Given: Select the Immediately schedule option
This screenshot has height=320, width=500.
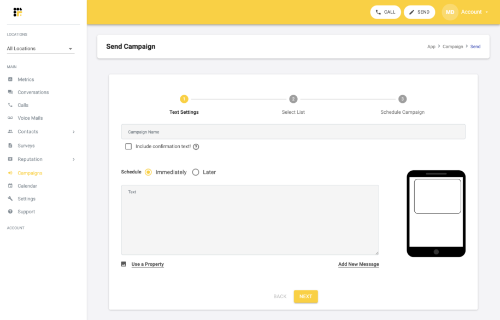Looking at the screenshot, I should point(148,172).
